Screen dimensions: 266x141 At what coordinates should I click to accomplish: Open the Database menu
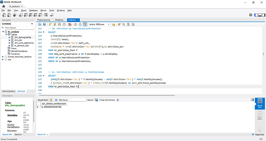coord(33,10)
